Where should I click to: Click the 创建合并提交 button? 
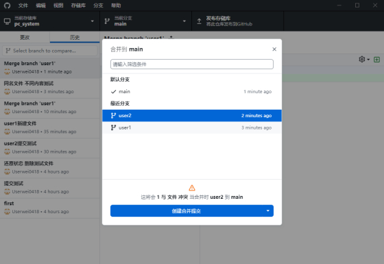(x=187, y=211)
